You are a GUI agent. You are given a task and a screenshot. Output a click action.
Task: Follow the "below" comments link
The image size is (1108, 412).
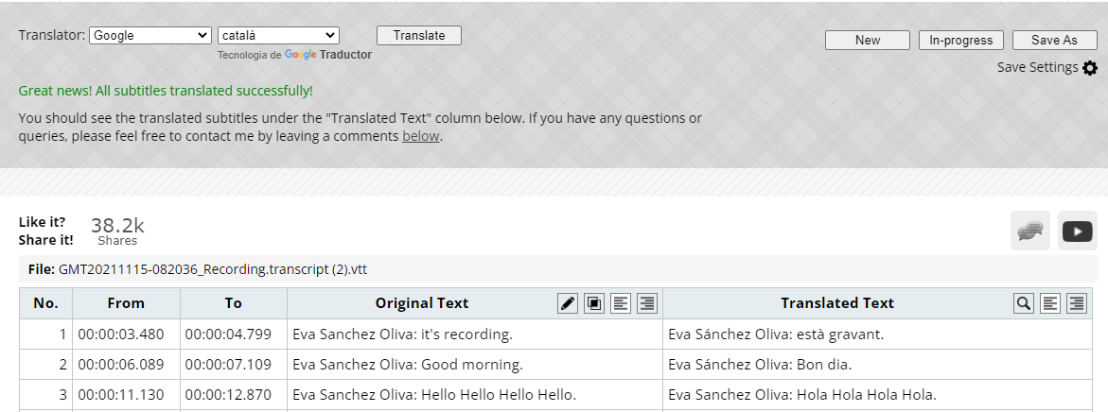click(x=421, y=136)
